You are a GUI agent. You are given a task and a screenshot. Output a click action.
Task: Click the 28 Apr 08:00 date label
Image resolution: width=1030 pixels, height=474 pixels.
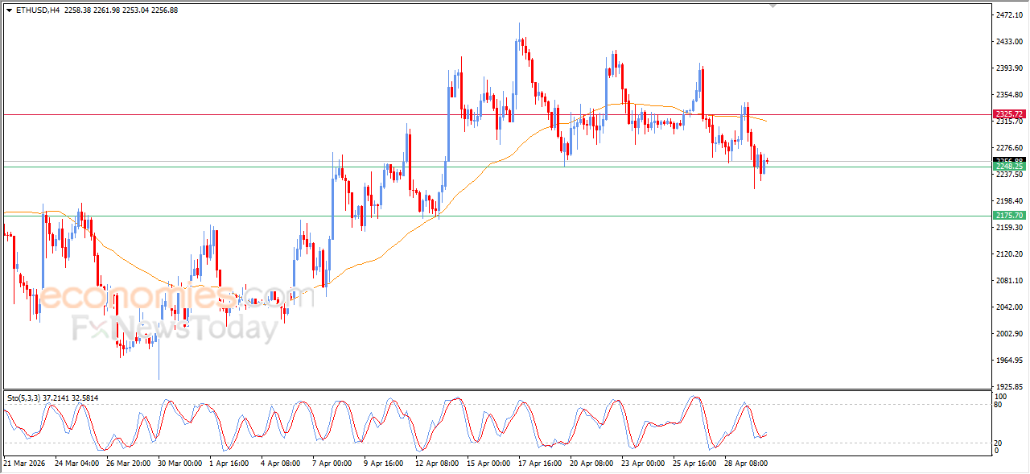point(747,464)
